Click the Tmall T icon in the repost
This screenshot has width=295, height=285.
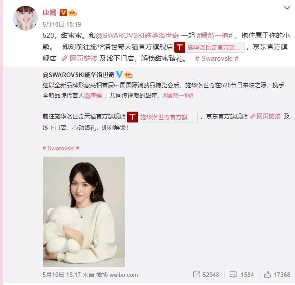(132, 117)
